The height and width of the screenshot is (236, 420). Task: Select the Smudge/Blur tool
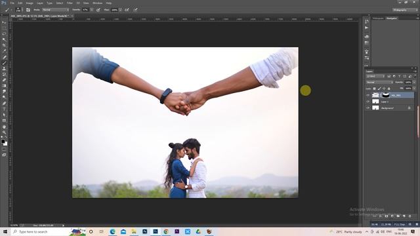[4, 92]
